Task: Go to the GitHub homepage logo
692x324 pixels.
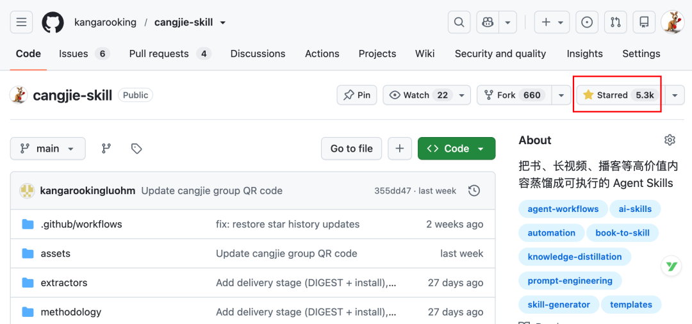Action: tap(53, 22)
